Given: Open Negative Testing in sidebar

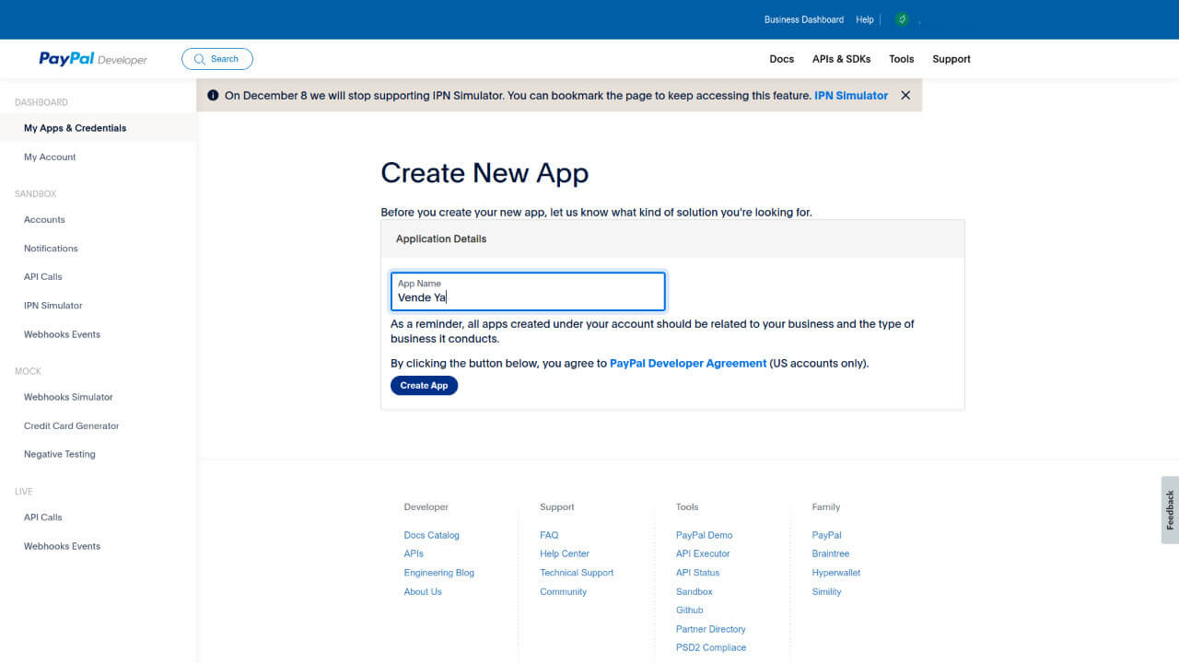Looking at the screenshot, I should point(60,454).
